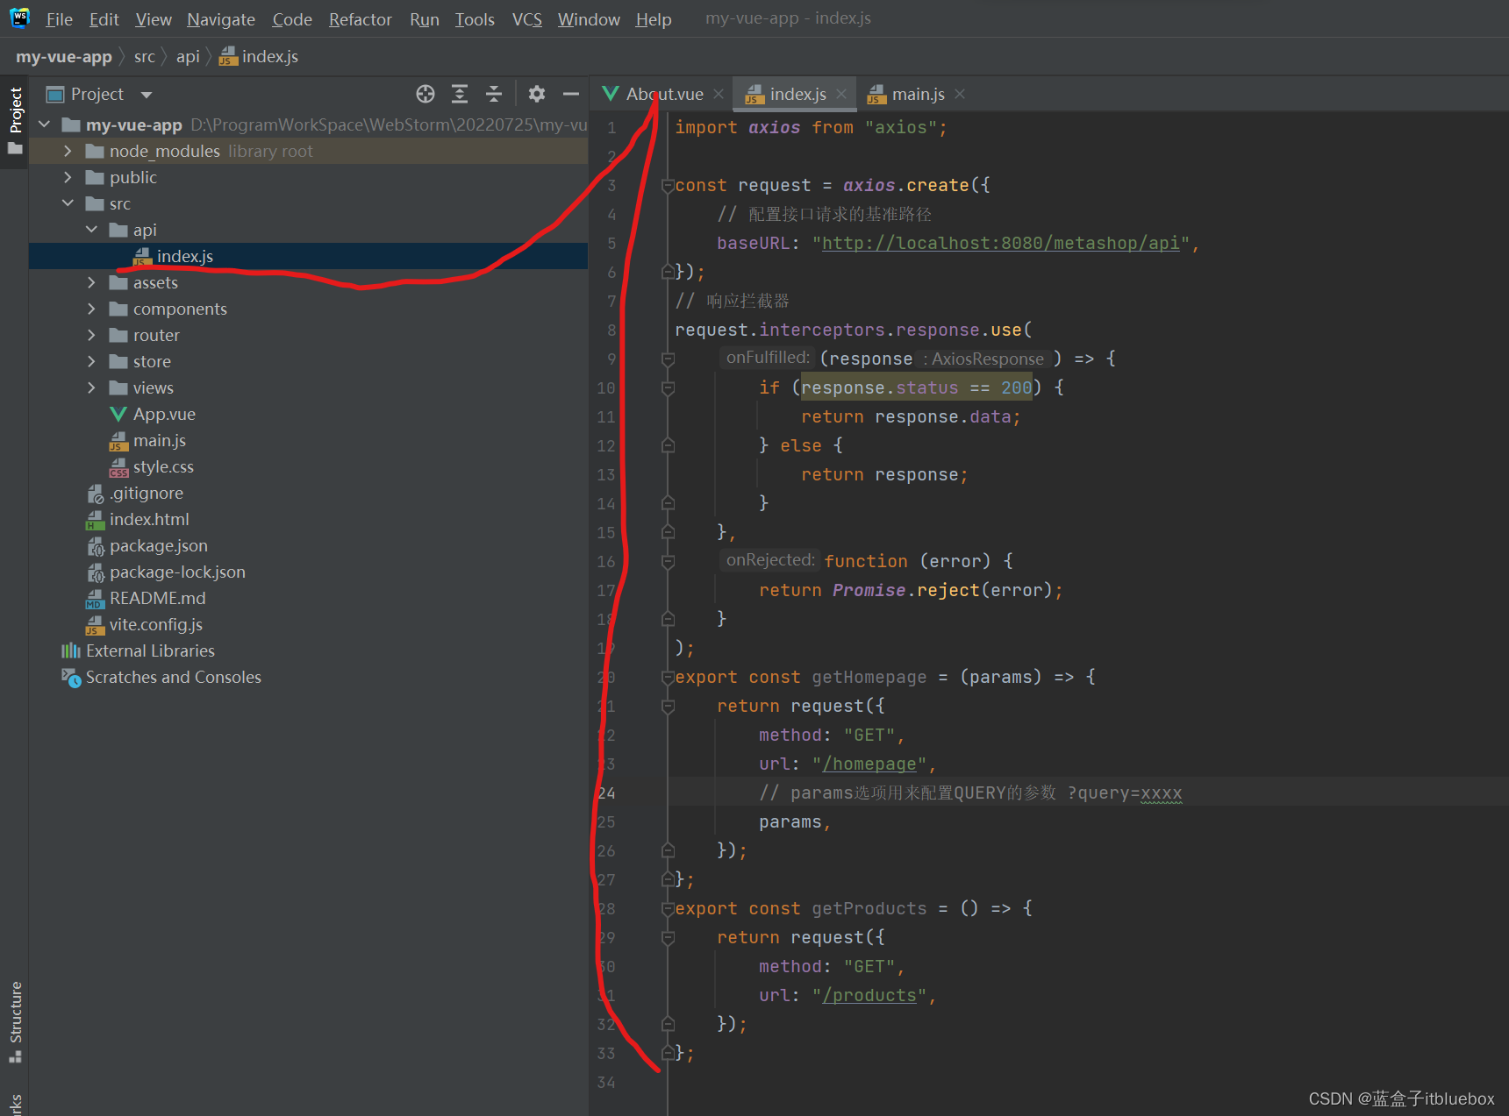The width and height of the screenshot is (1509, 1116).
Task: Open Project panel settings gear
Action: coord(537,94)
